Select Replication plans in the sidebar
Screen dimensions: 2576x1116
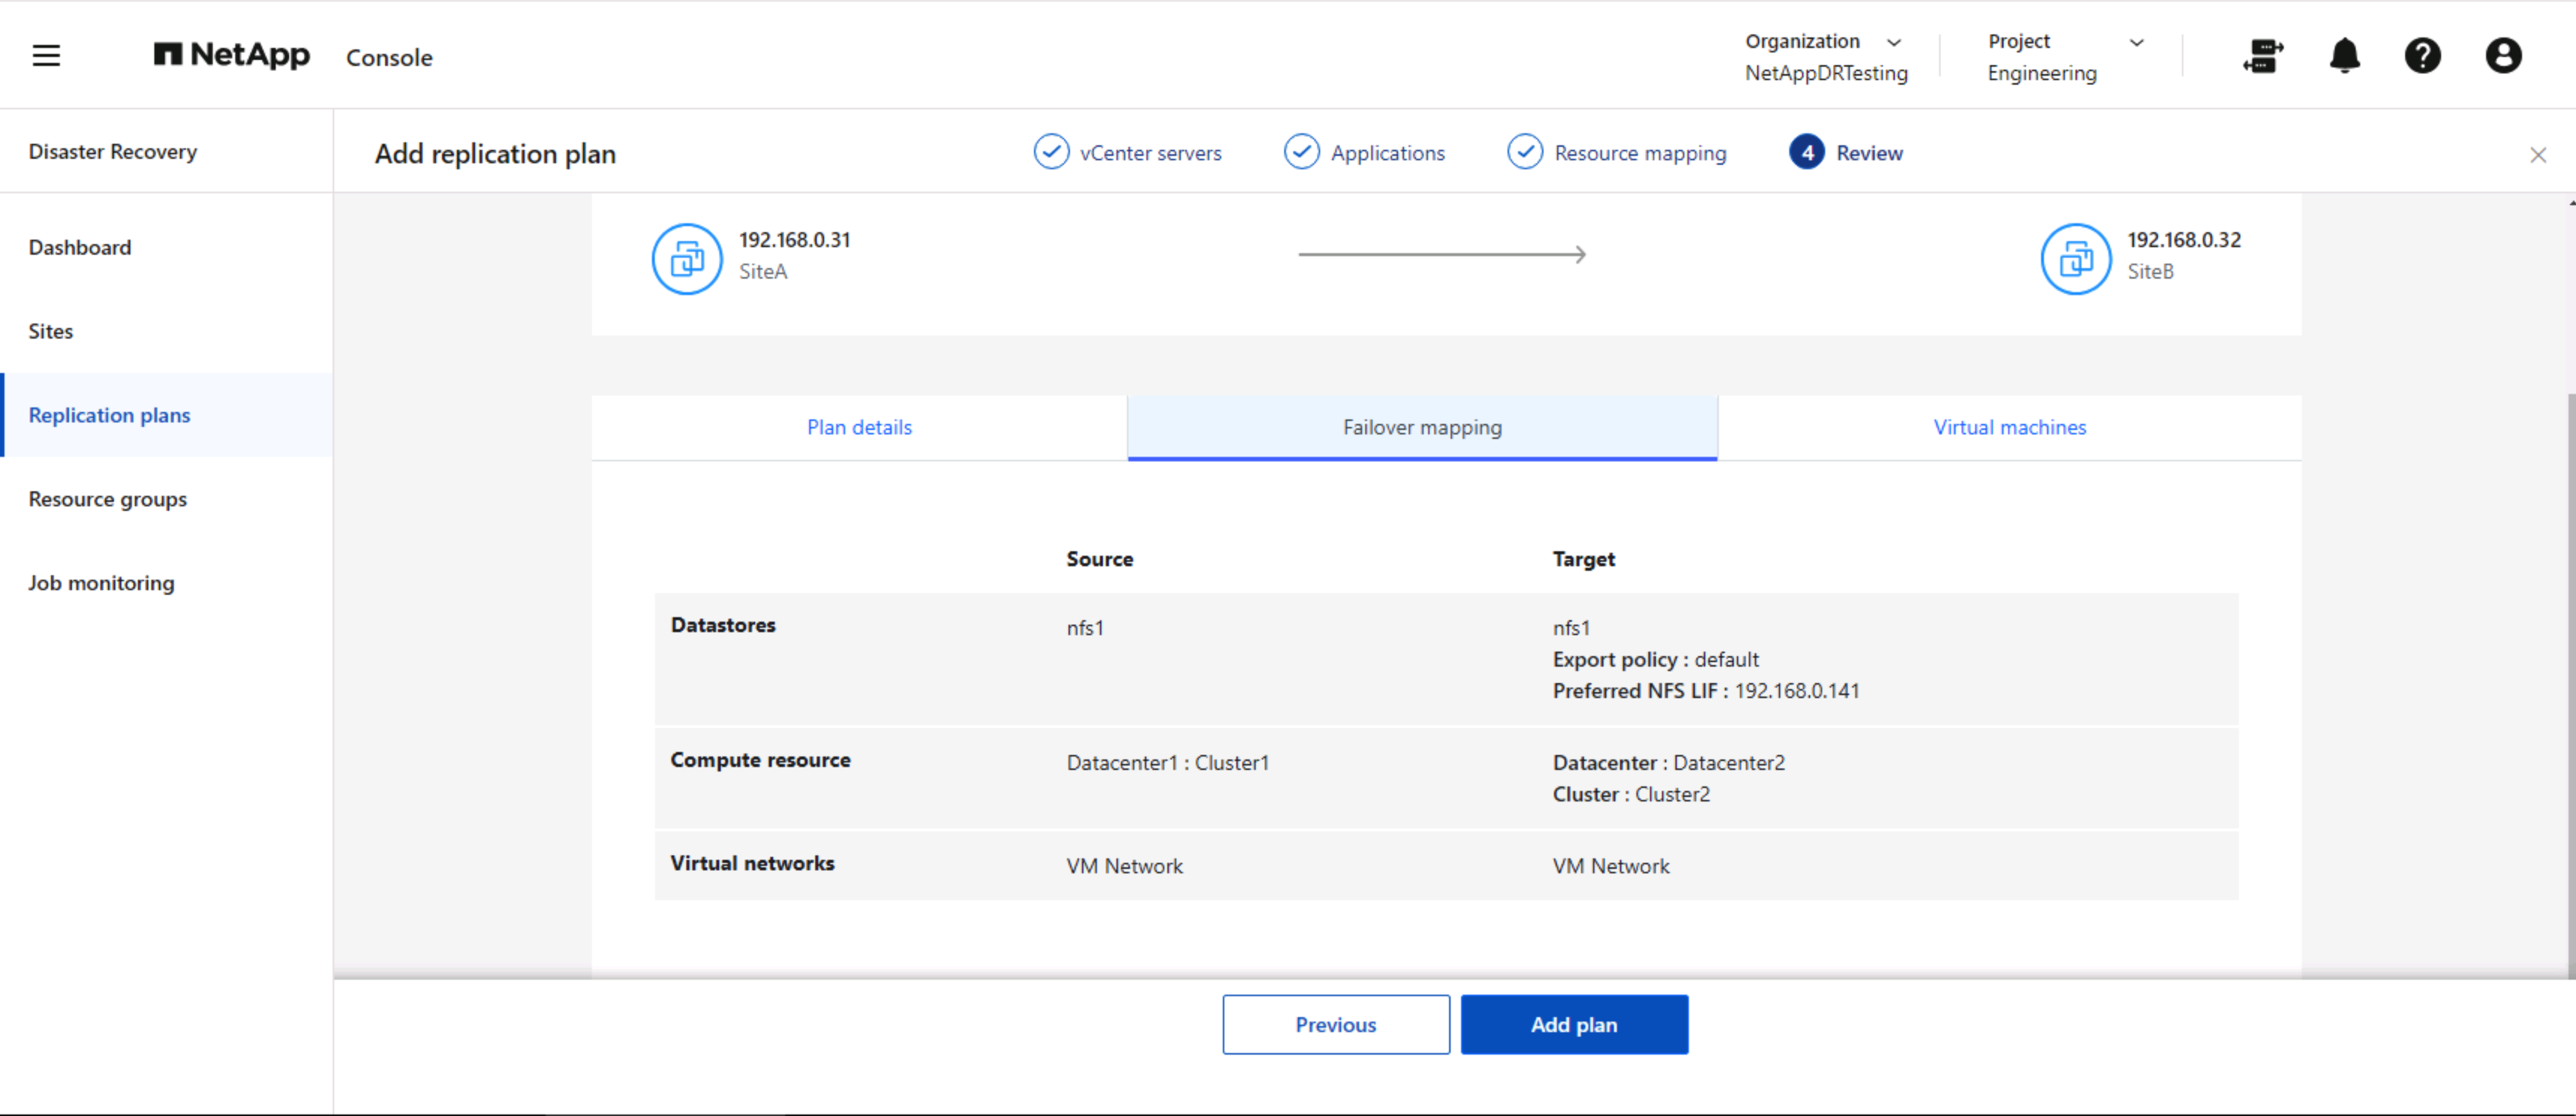[109, 415]
